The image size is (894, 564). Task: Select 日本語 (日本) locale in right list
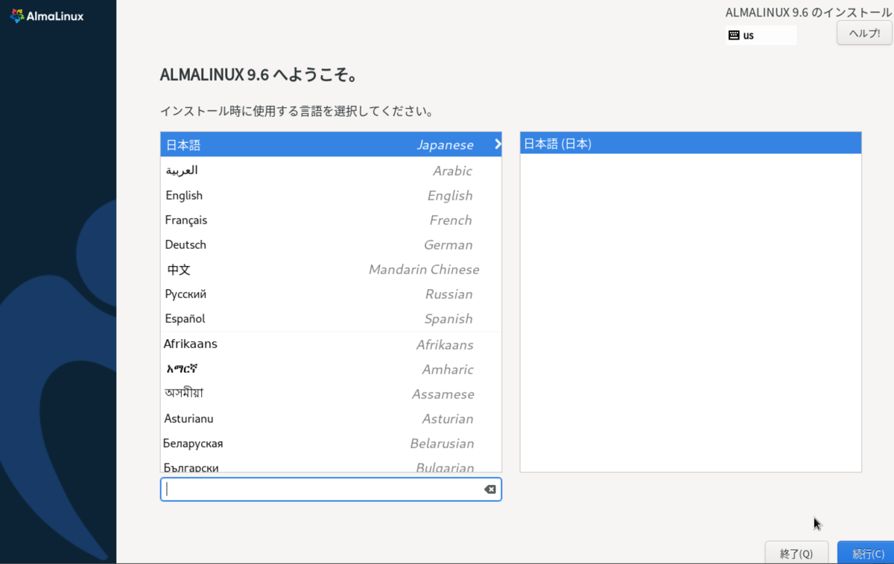click(691, 144)
